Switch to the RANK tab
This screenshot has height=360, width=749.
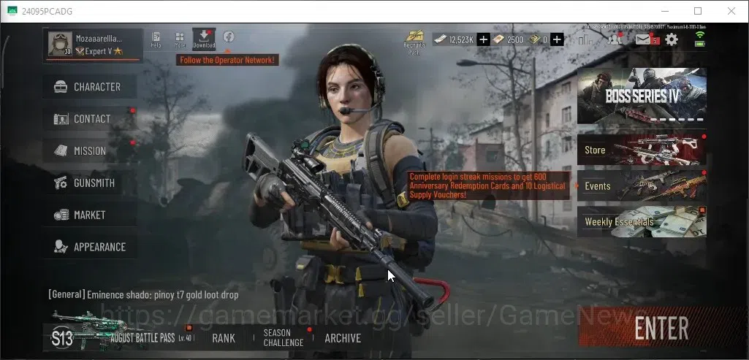click(224, 338)
